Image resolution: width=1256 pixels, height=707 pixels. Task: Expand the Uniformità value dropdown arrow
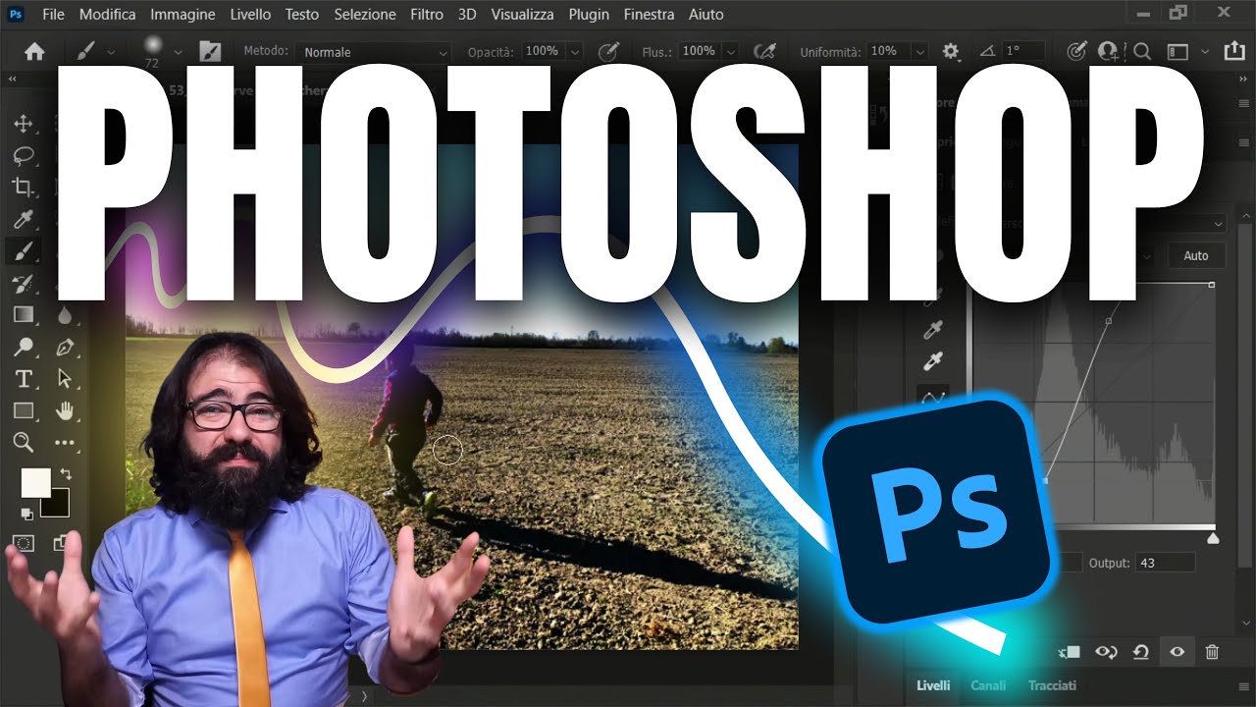[x=919, y=51]
